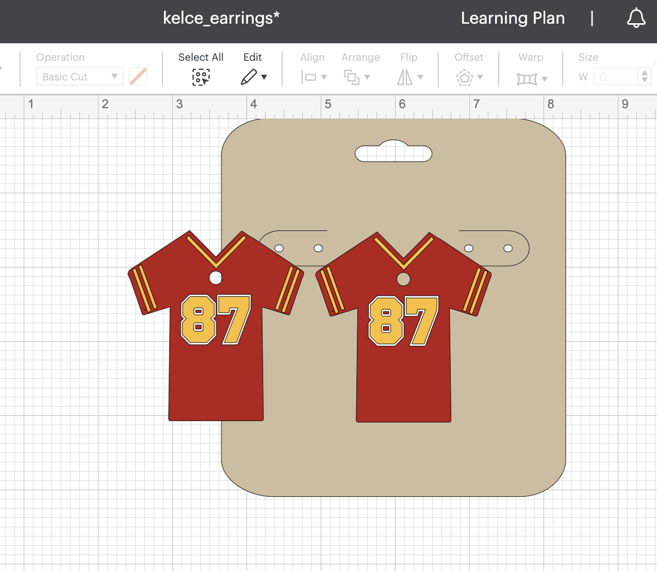Click the Operation label

click(x=60, y=57)
